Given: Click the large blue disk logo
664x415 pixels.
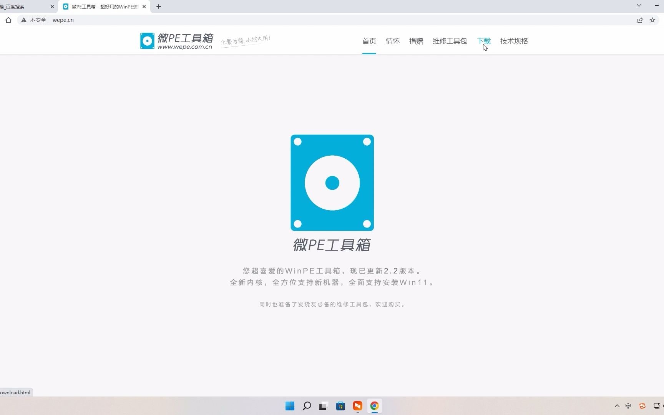Looking at the screenshot, I should (332, 183).
